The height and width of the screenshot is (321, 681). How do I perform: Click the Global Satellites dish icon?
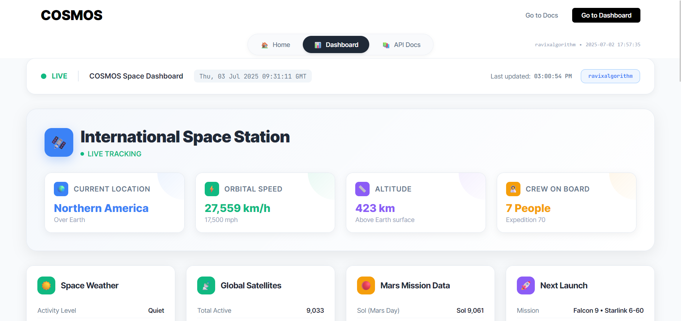tap(206, 285)
